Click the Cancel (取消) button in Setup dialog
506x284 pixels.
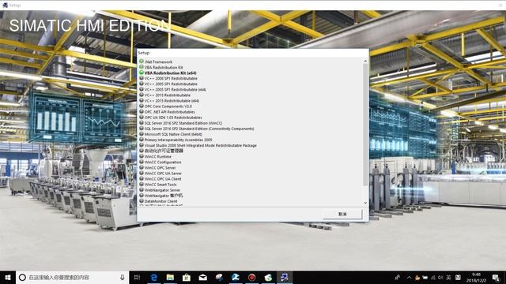[342, 214]
